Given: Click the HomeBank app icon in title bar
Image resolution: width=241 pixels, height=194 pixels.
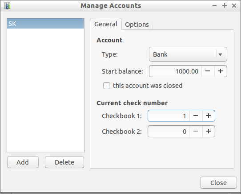Looking at the screenshot, I should [7, 6].
